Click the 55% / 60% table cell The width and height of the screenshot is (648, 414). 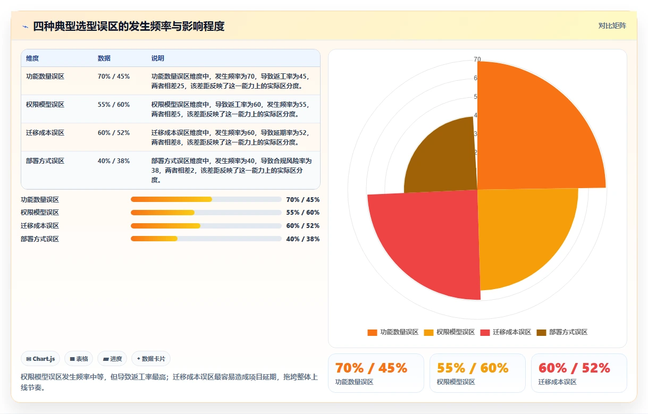point(114,105)
